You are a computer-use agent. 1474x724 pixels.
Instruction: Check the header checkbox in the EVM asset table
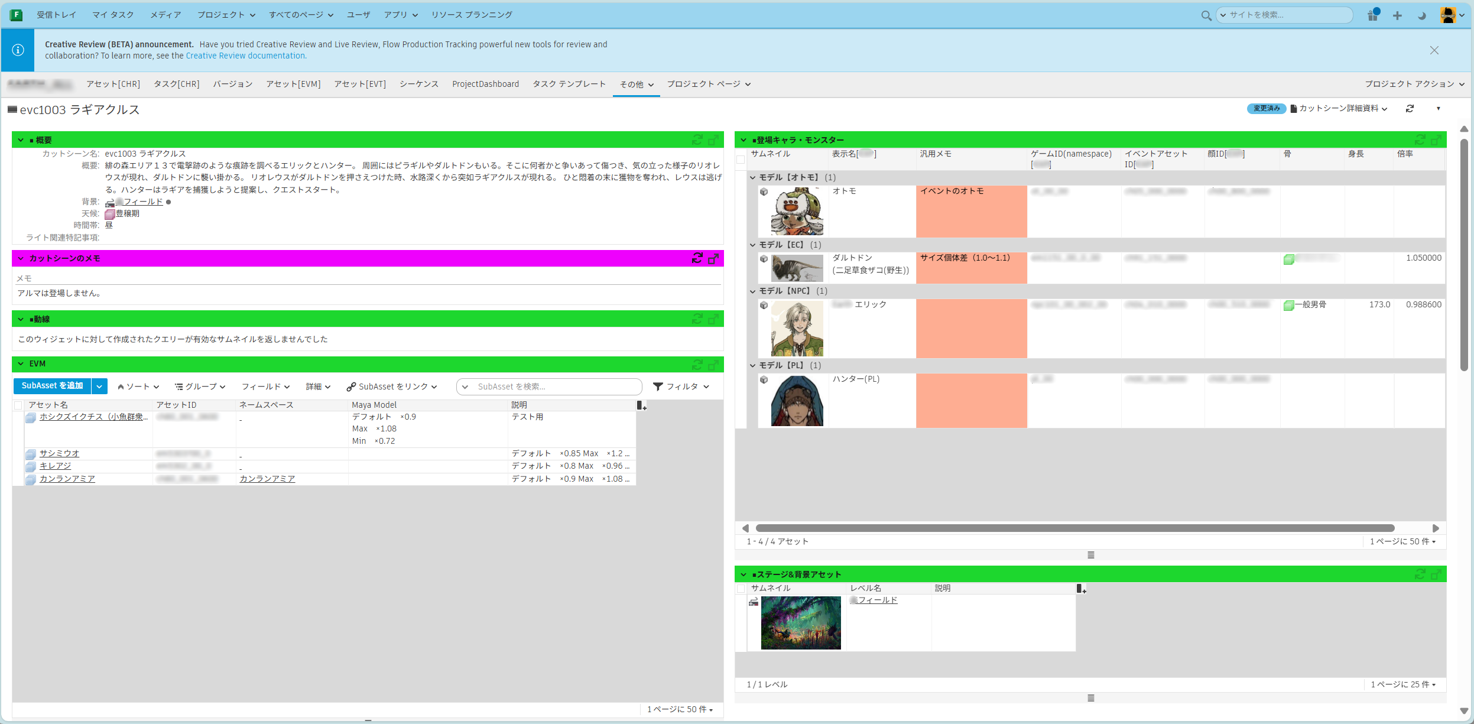pos(19,405)
